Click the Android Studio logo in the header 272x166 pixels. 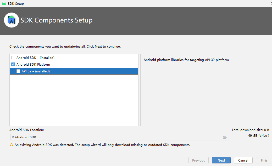tap(12, 20)
